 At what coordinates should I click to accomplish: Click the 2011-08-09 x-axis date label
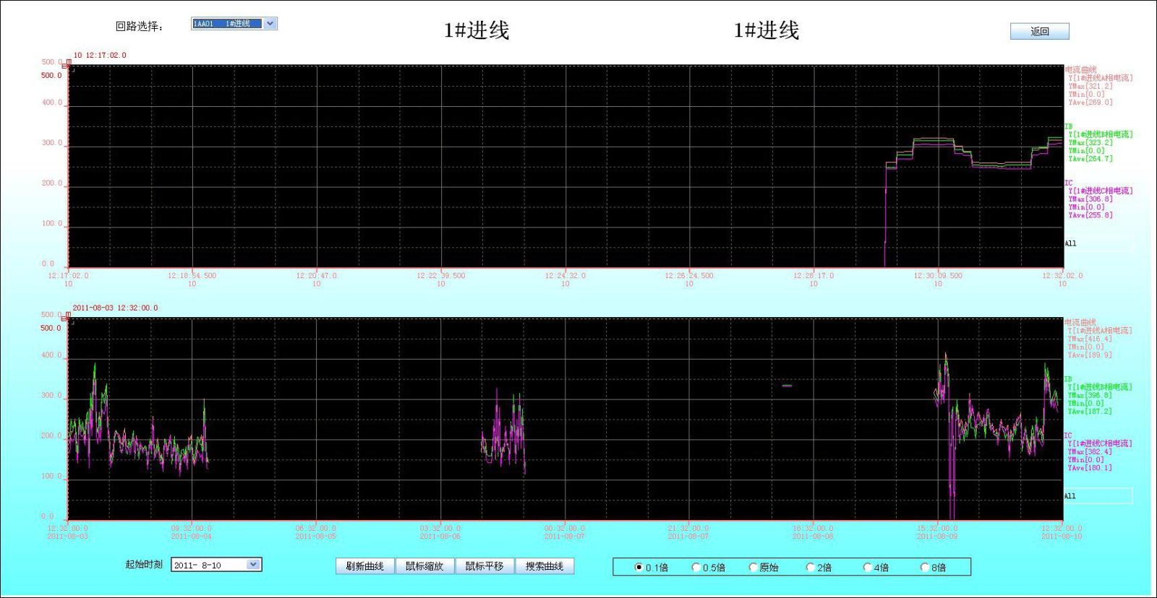click(937, 537)
